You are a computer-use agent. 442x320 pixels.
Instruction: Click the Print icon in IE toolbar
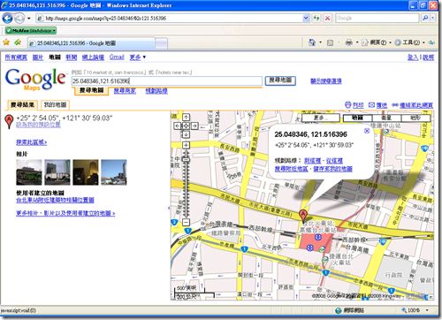tap(348, 43)
